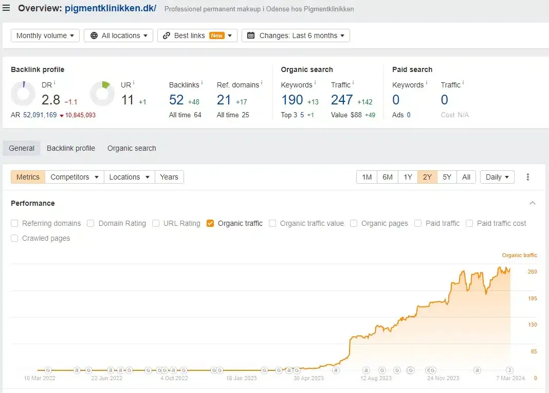Click the Organic traffic chart legend label
The width and height of the screenshot is (549, 393).
coord(519,255)
